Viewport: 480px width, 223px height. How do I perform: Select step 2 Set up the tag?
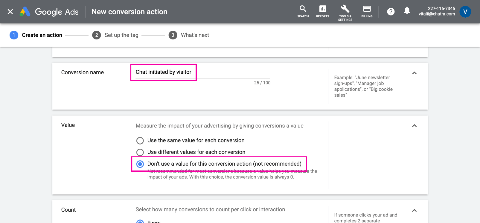point(115,35)
